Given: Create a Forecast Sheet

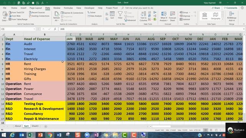Looking at the screenshot, I should tap(173, 16).
